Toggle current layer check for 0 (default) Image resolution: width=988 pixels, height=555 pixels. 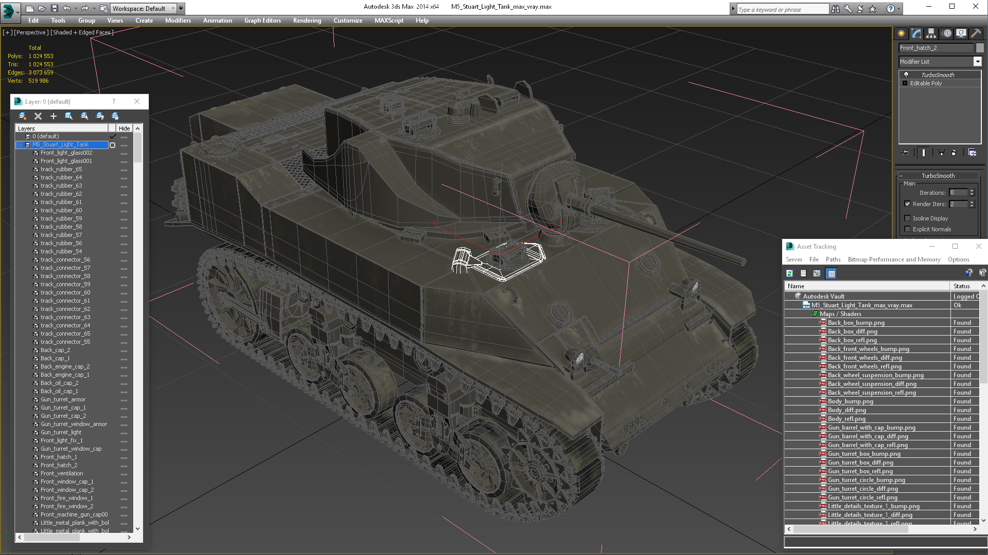point(113,136)
